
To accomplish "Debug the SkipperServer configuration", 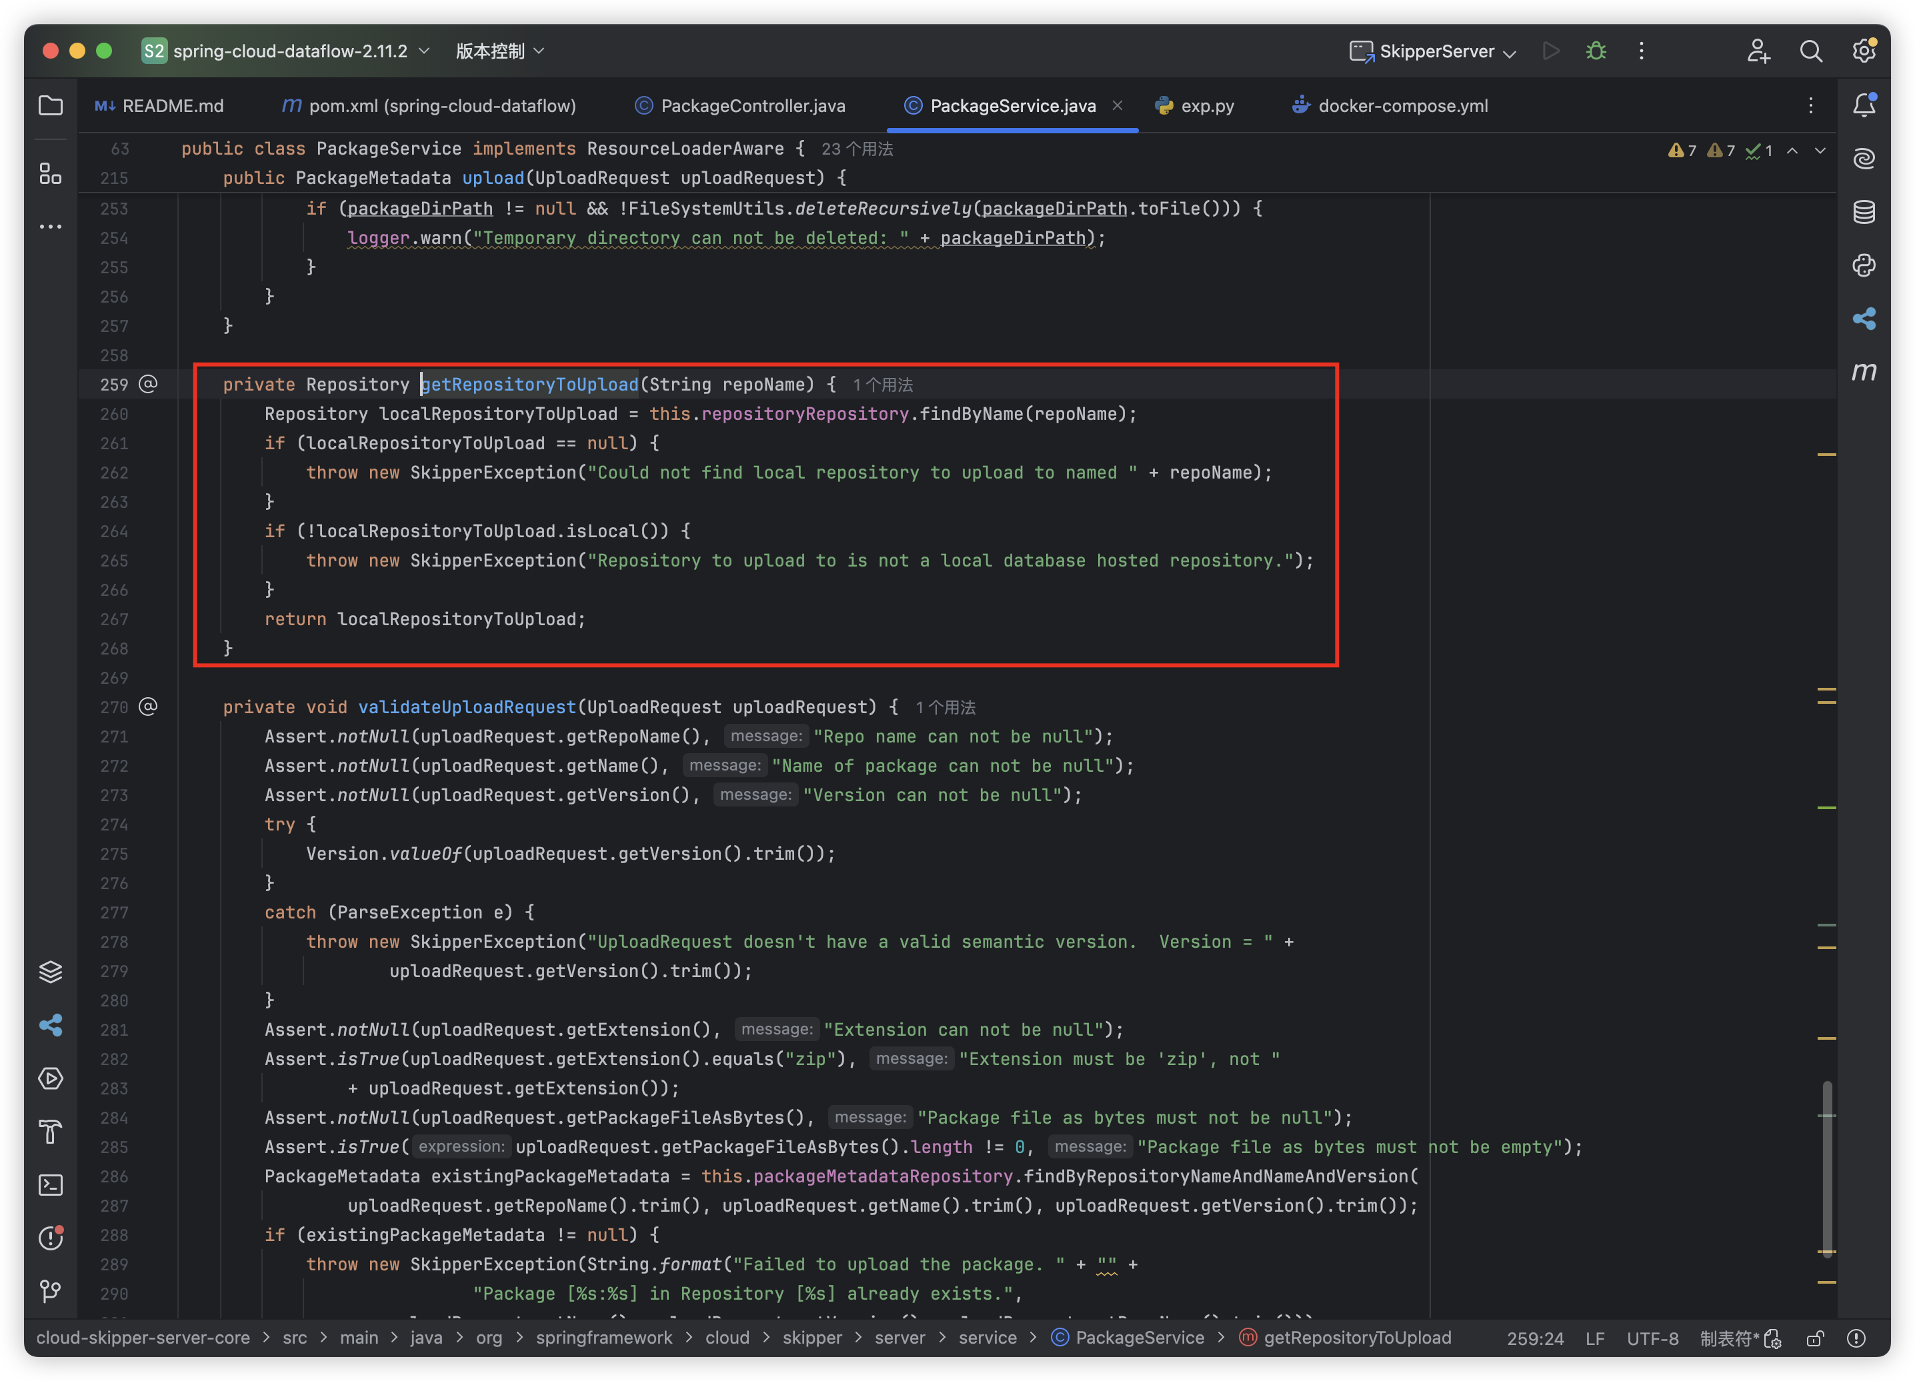I will [1596, 51].
